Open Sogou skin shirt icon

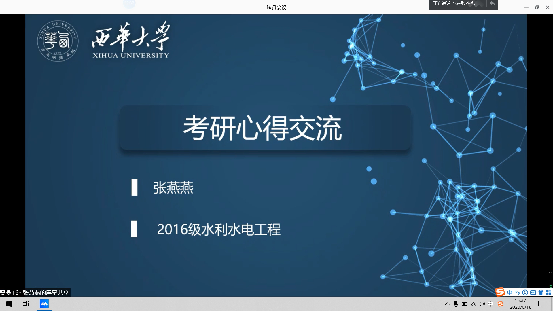[541, 293]
